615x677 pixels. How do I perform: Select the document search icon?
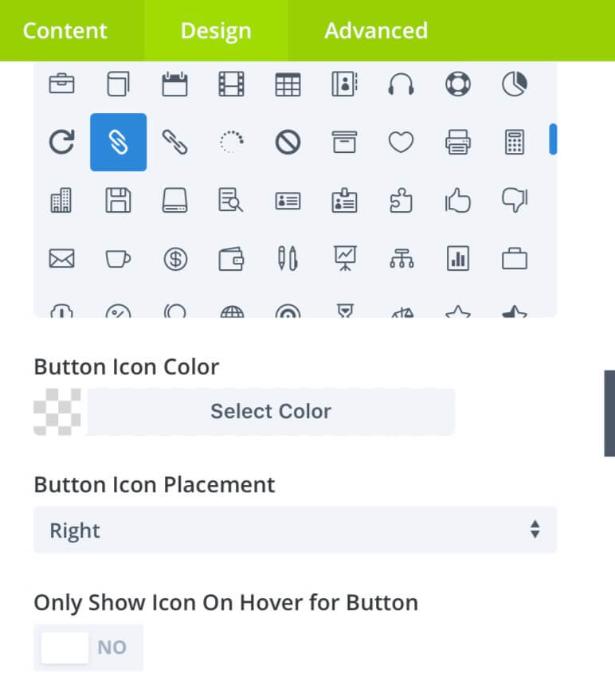[x=231, y=201]
